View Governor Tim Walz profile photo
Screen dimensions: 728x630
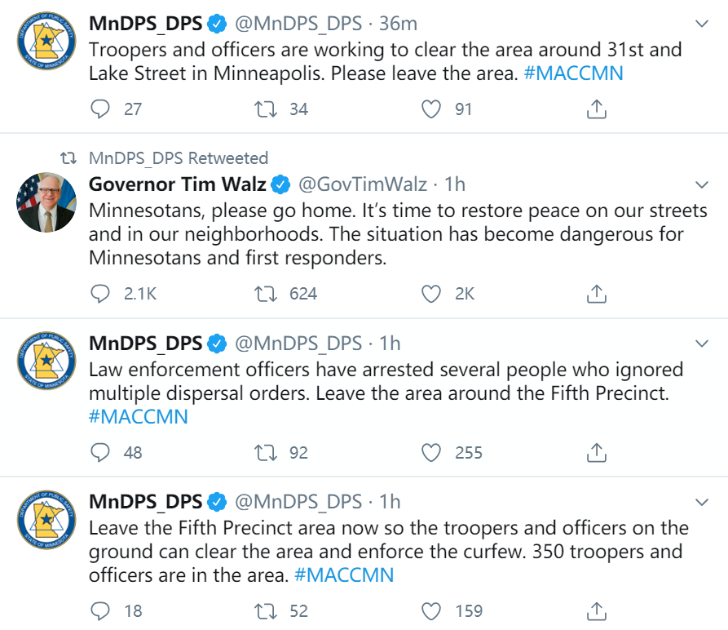click(x=46, y=202)
